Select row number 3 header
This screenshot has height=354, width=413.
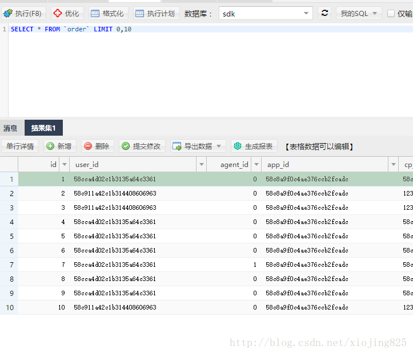[9, 208]
